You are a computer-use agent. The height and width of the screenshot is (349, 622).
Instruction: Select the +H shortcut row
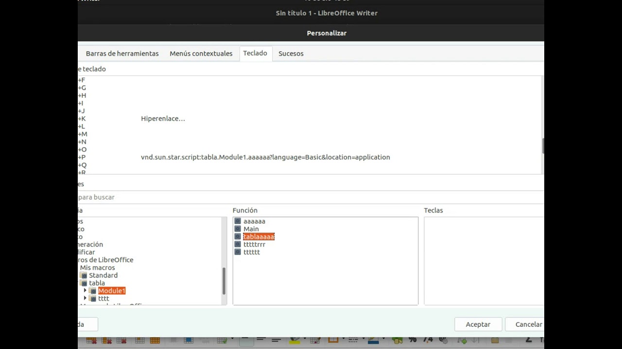click(309, 95)
